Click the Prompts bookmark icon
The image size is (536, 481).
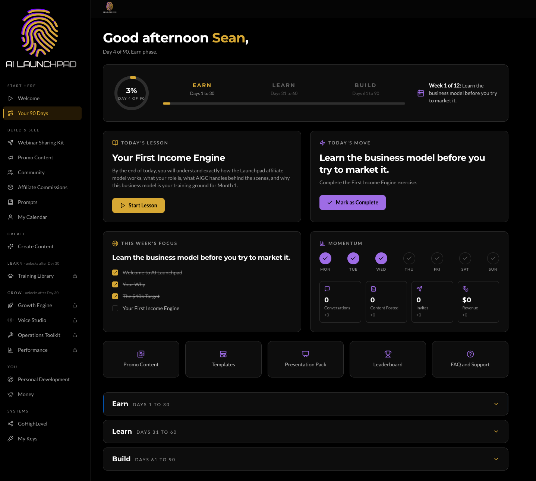(10, 202)
